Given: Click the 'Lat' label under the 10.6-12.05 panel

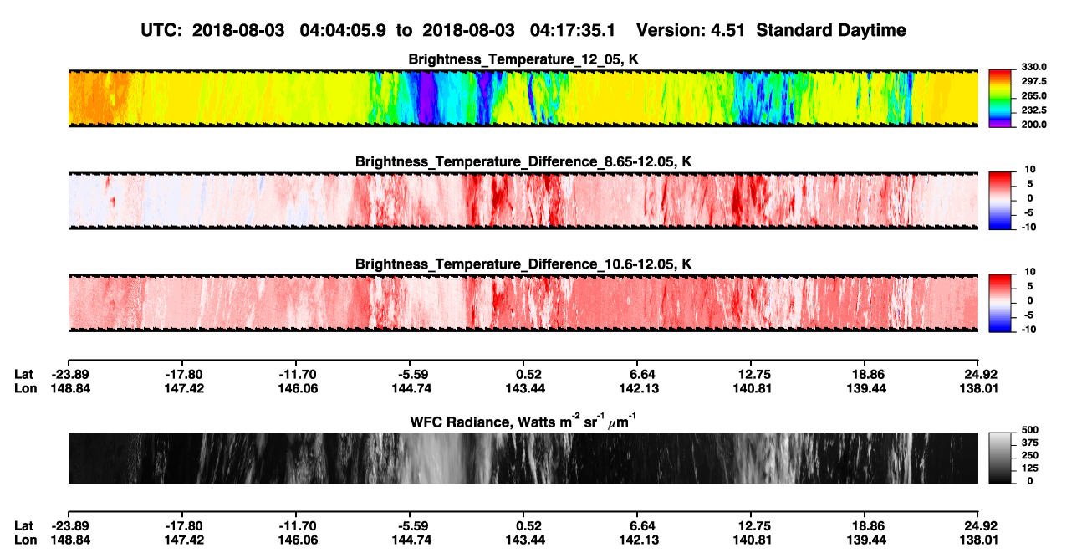Looking at the screenshot, I should coord(23,375).
